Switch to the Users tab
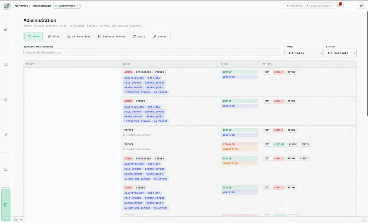Viewport: 368px width, 223px height. pos(33,36)
